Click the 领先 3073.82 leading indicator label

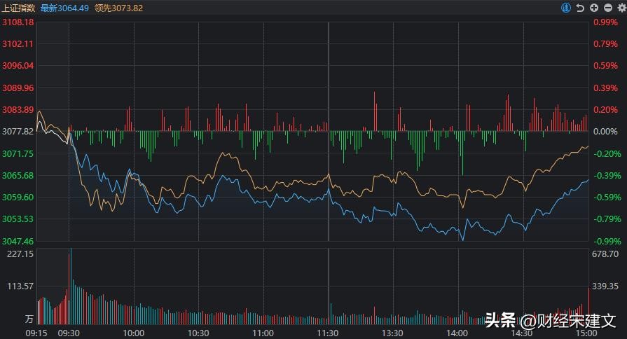coord(118,8)
